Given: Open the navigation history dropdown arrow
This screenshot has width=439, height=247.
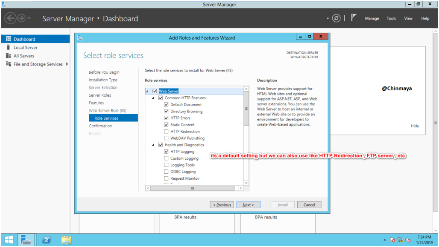Looking at the screenshot, I should (x=29, y=18).
